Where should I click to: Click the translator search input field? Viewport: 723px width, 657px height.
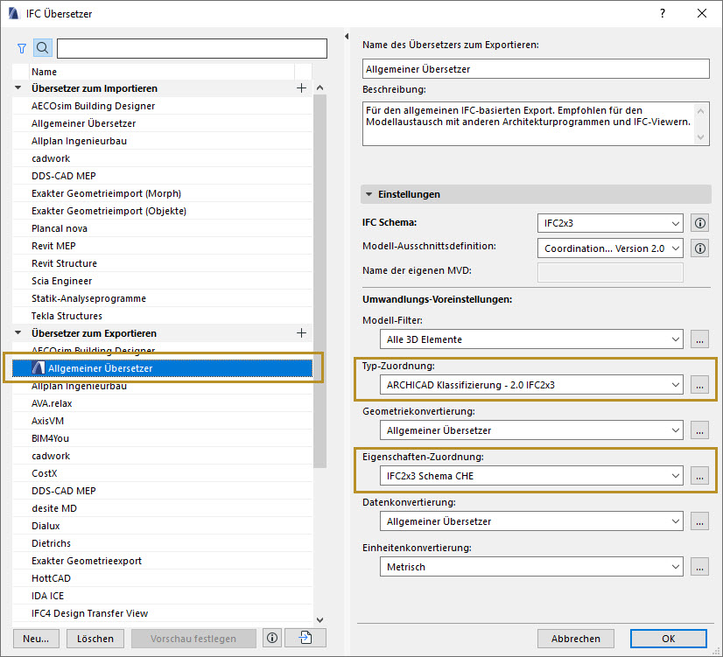pos(192,48)
